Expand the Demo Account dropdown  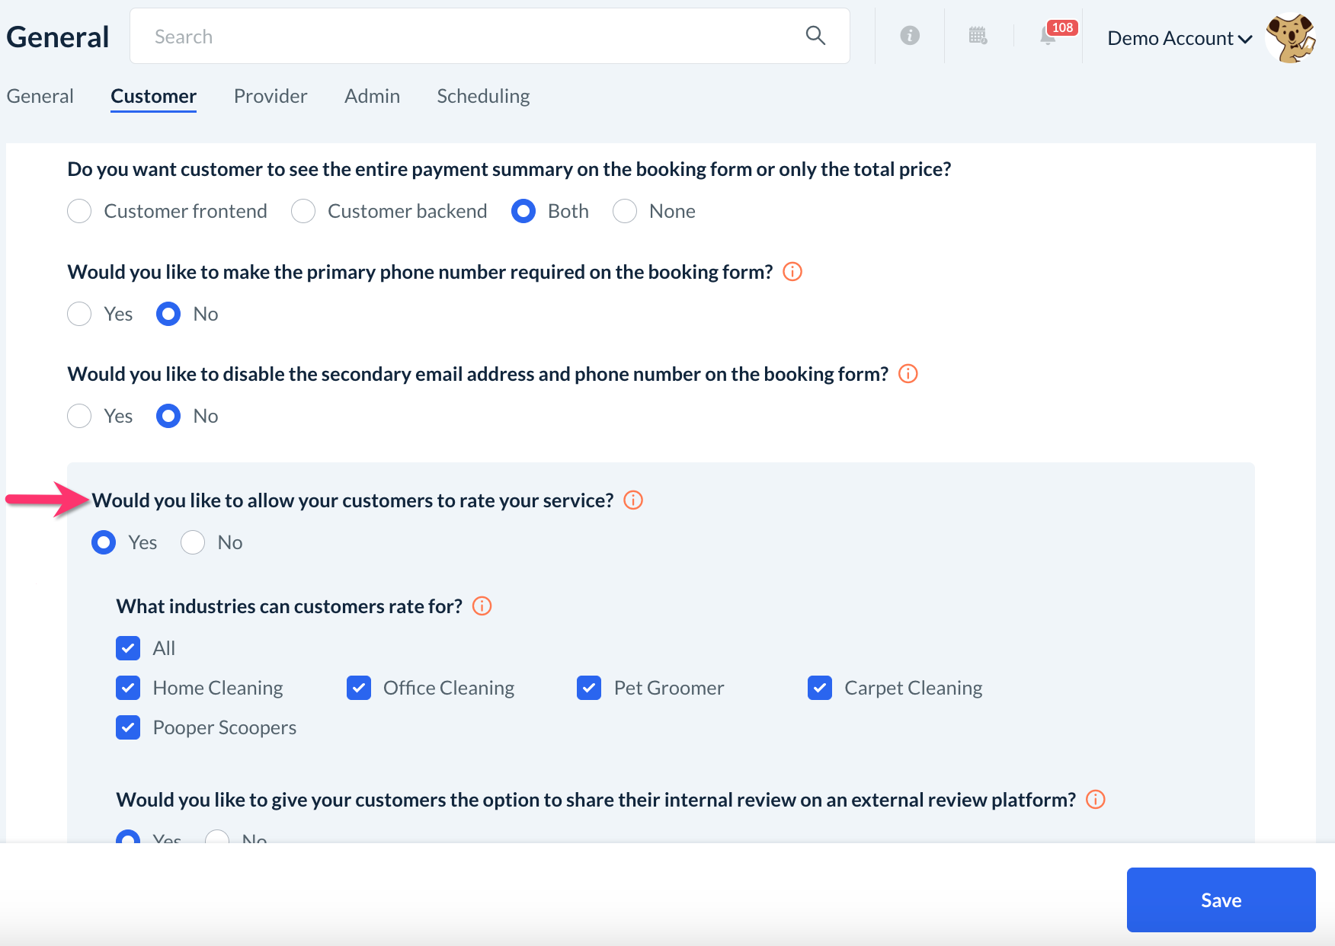click(x=1179, y=38)
